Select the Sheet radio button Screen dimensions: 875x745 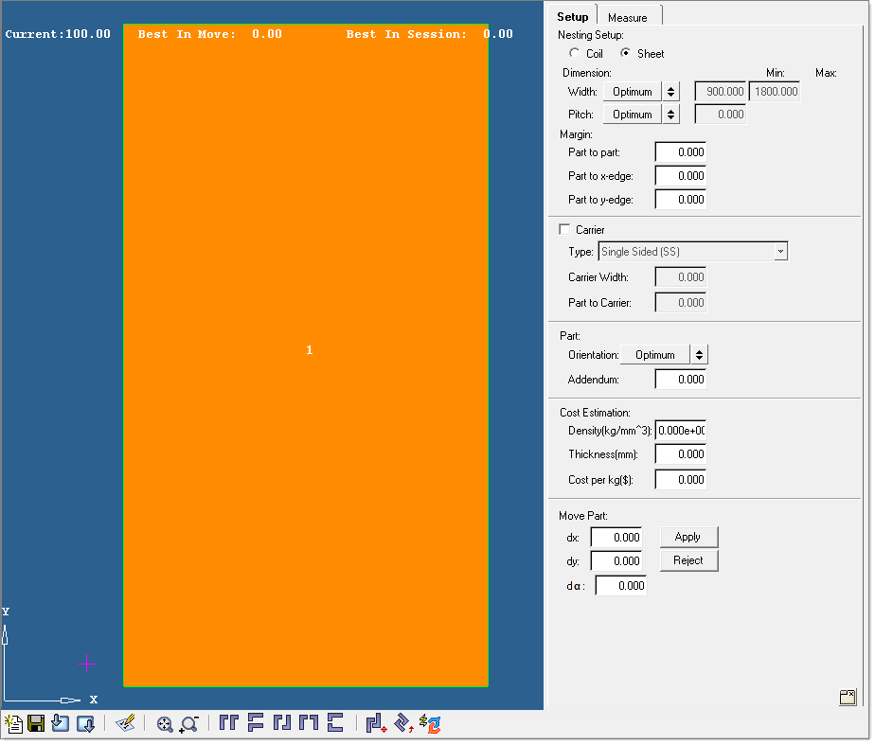tap(627, 54)
